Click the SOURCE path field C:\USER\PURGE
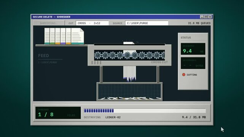The width and height of the screenshot is (244, 137). (147, 23)
